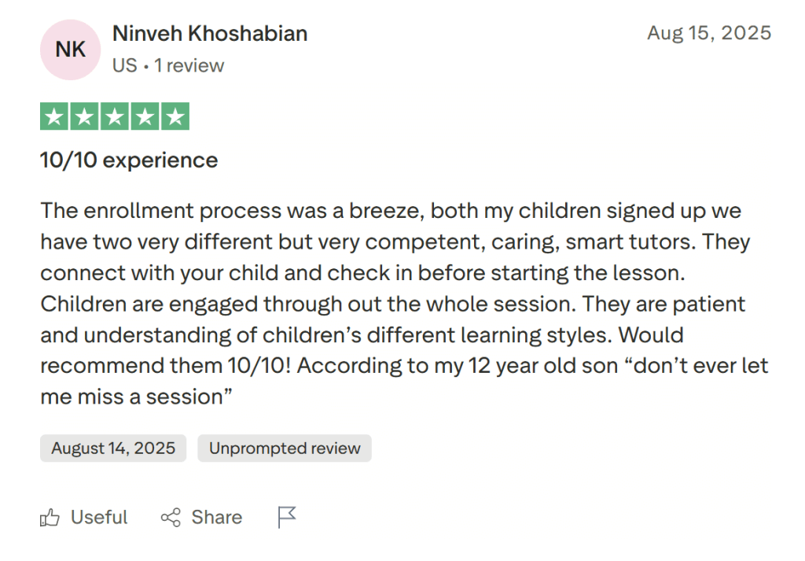Click the Share icon
Image resolution: width=805 pixels, height=561 pixels.
(171, 517)
